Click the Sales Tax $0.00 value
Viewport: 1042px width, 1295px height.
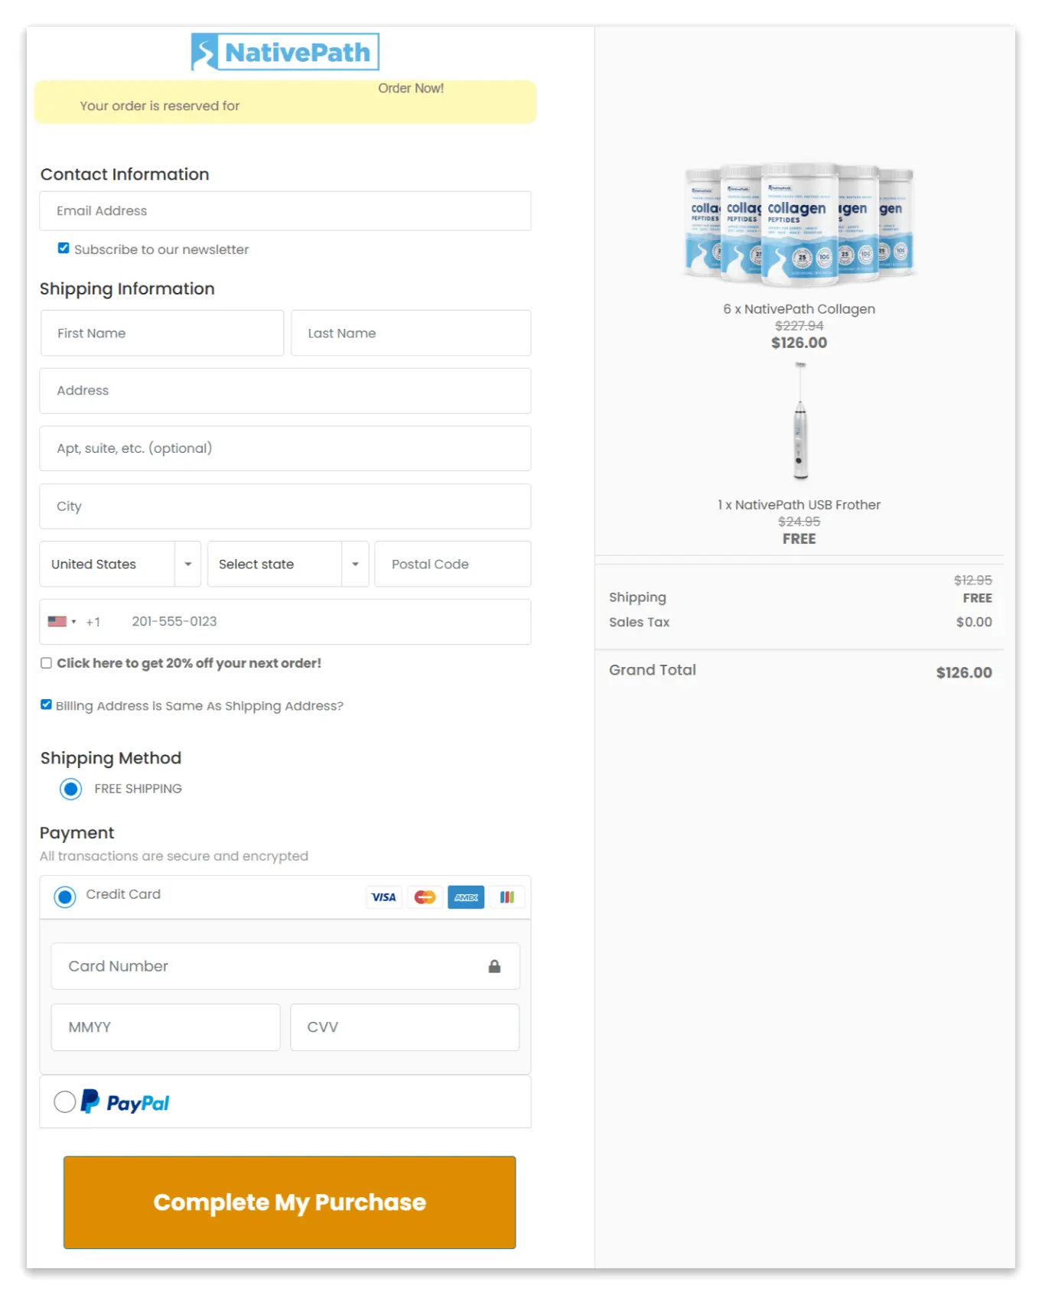[974, 622]
